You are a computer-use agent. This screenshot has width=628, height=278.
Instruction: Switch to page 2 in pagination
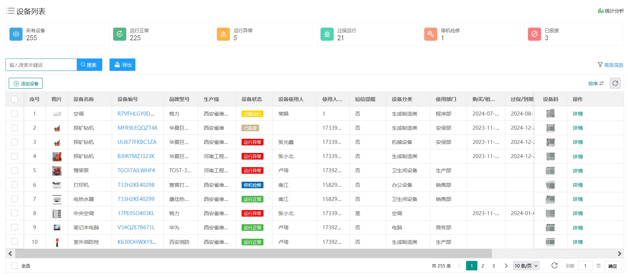(482, 266)
